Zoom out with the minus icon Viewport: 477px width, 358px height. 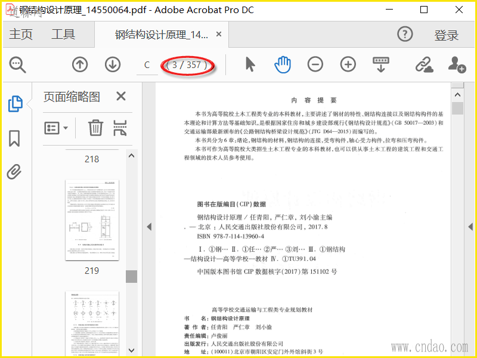(x=315, y=64)
